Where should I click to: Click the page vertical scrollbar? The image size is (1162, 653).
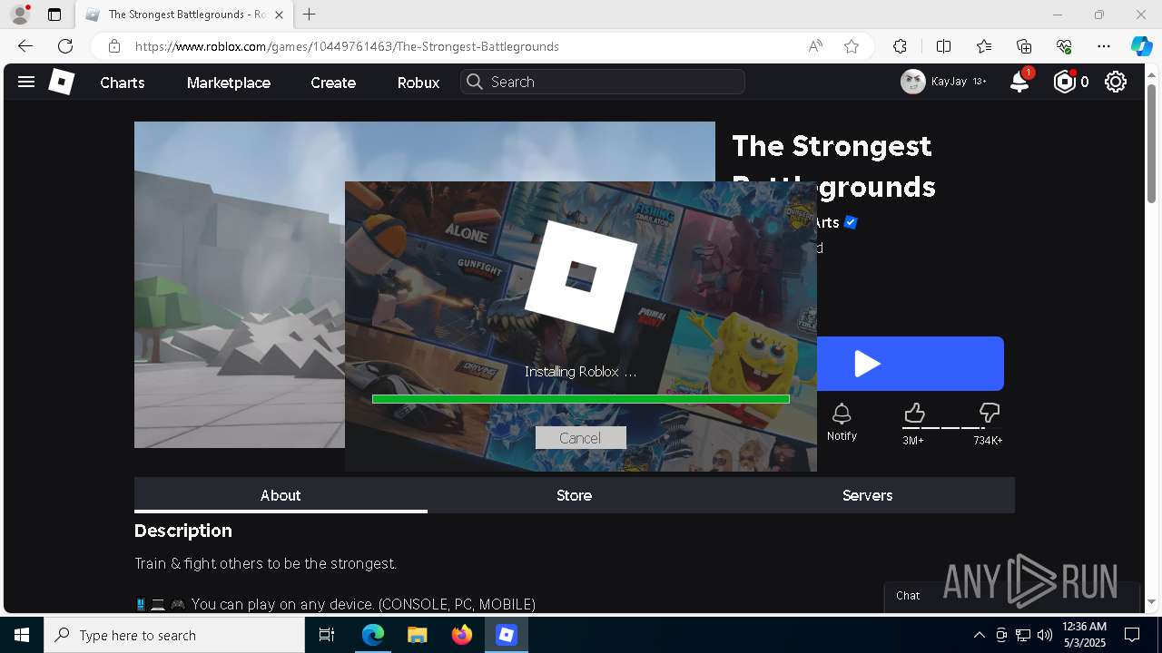click(x=1152, y=145)
